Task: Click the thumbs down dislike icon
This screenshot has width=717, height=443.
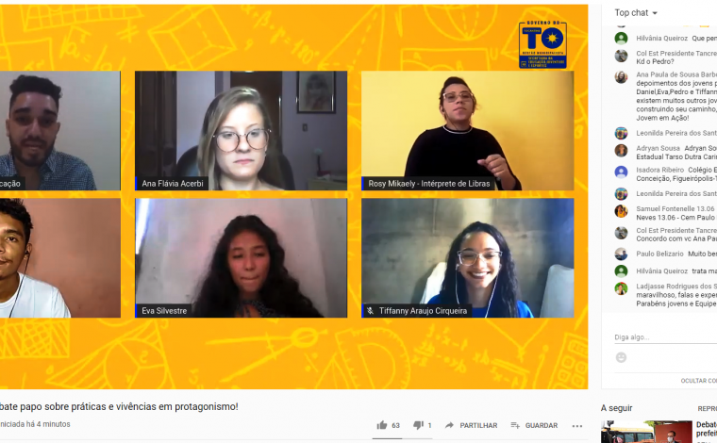Action: click(418, 425)
